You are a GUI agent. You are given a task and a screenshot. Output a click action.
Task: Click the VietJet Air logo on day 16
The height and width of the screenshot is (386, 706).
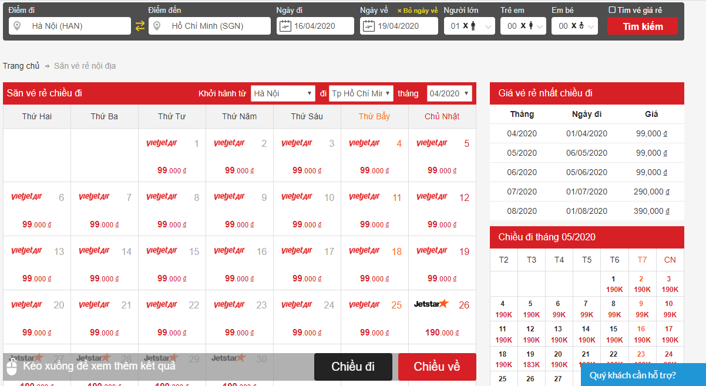click(x=230, y=251)
